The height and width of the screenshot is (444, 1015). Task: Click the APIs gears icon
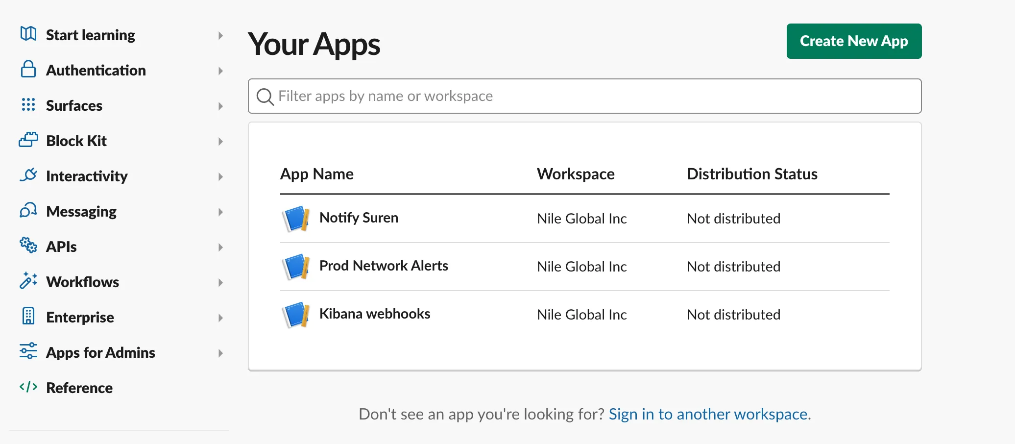click(28, 245)
